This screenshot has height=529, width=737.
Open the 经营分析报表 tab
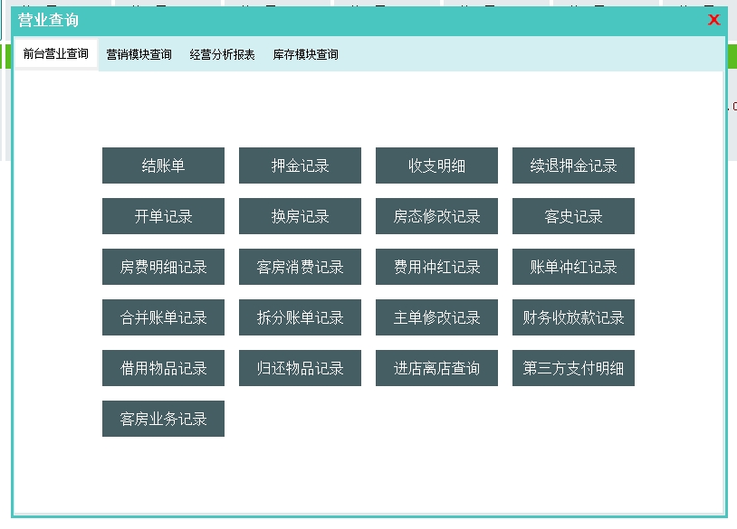pyautogui.click(x=222, y=55)
